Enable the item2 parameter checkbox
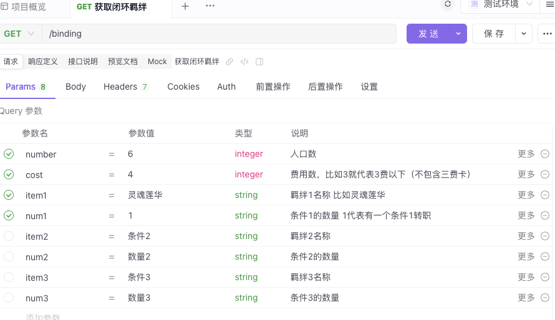 click(x=9, y=236)
